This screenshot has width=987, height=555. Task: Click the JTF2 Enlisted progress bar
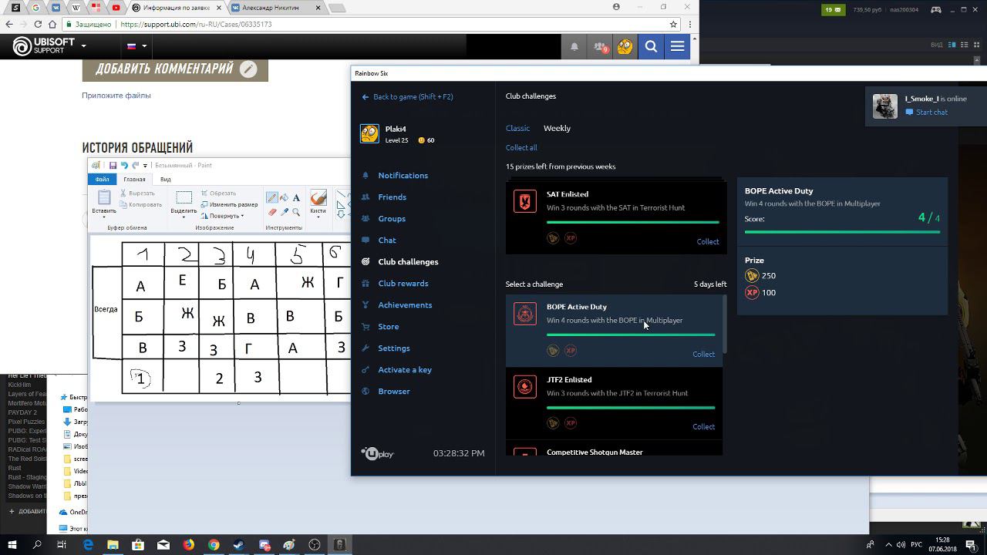(631, 407)
